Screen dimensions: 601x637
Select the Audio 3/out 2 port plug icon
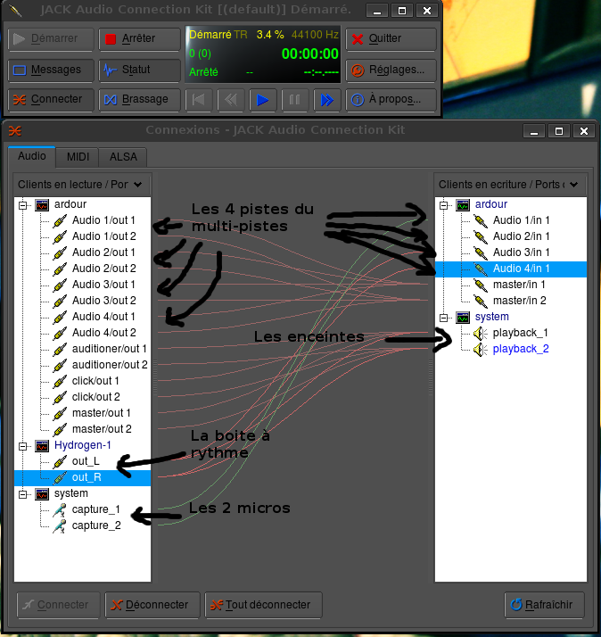click(60, 301)
